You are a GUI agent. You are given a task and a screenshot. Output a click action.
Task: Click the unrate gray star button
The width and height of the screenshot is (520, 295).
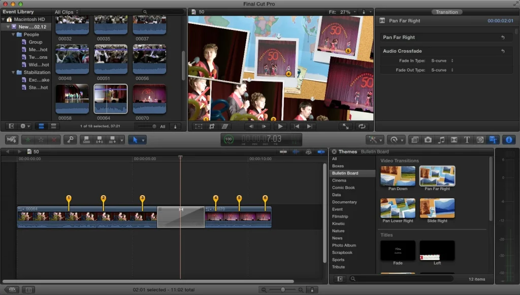pyautogui.click(x=41, y=140)
